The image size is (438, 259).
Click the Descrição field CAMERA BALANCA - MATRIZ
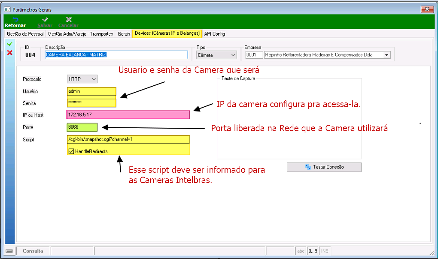116,54
